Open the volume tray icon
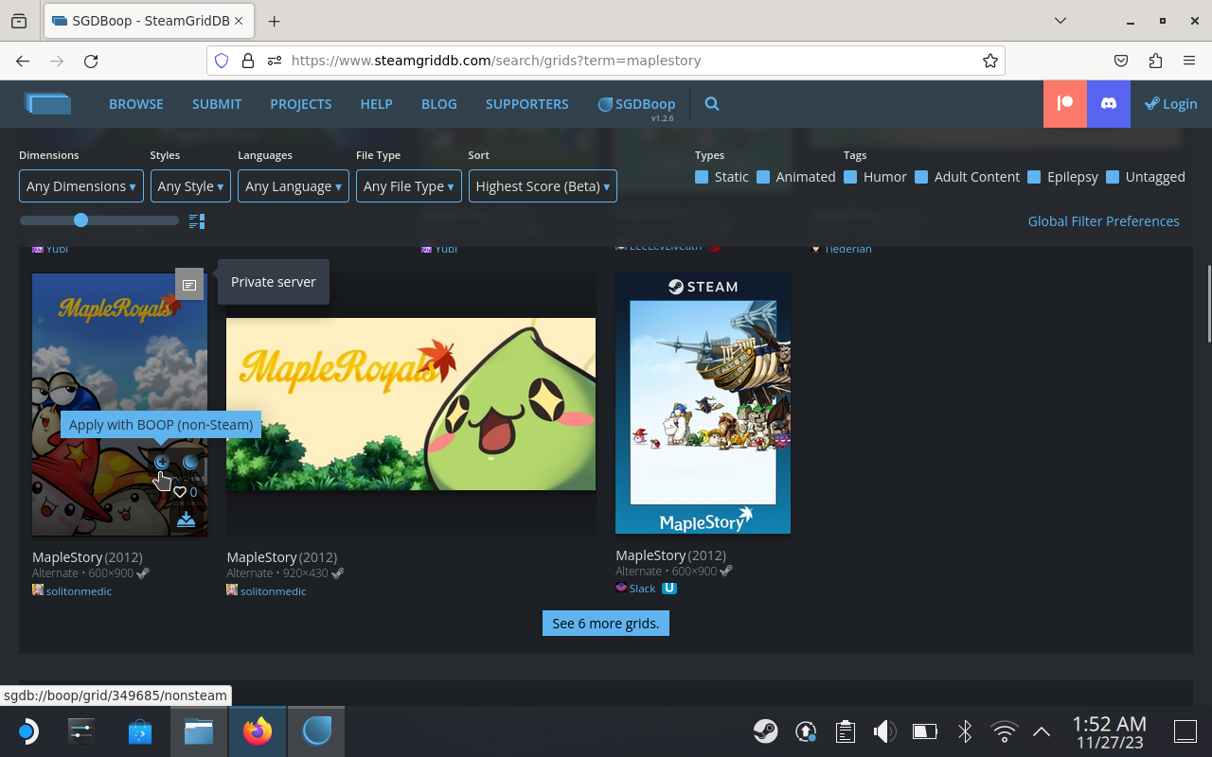The height and width of the screenshot is (757, 1212). click(x=884, y=731)
